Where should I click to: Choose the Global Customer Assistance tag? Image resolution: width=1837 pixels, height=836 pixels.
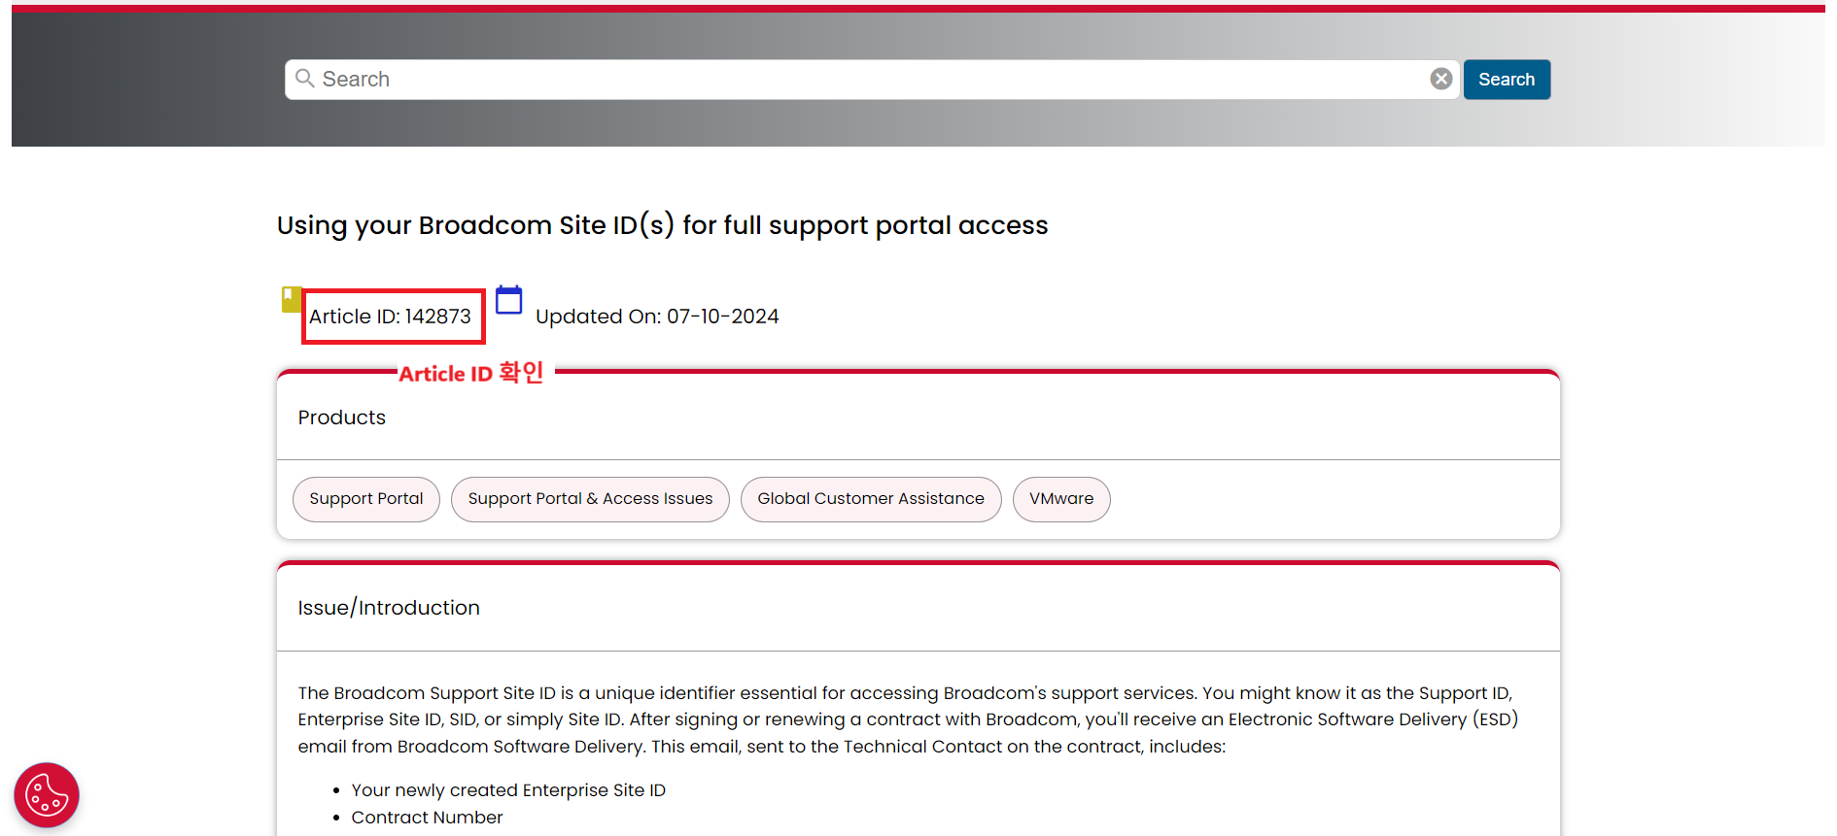tap(871, 499)
